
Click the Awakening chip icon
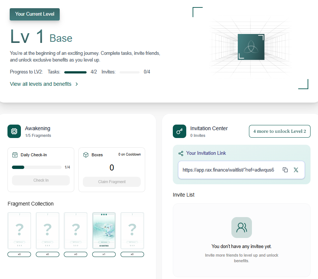(x=14, y=131)
